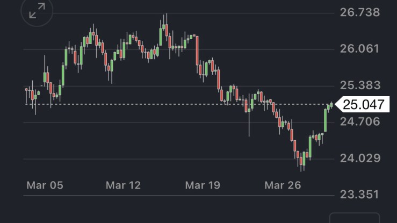Viewport: 397px width, 223px height.
Task: Jump to the Mar 05 date marker
Action: coord(45,185)
